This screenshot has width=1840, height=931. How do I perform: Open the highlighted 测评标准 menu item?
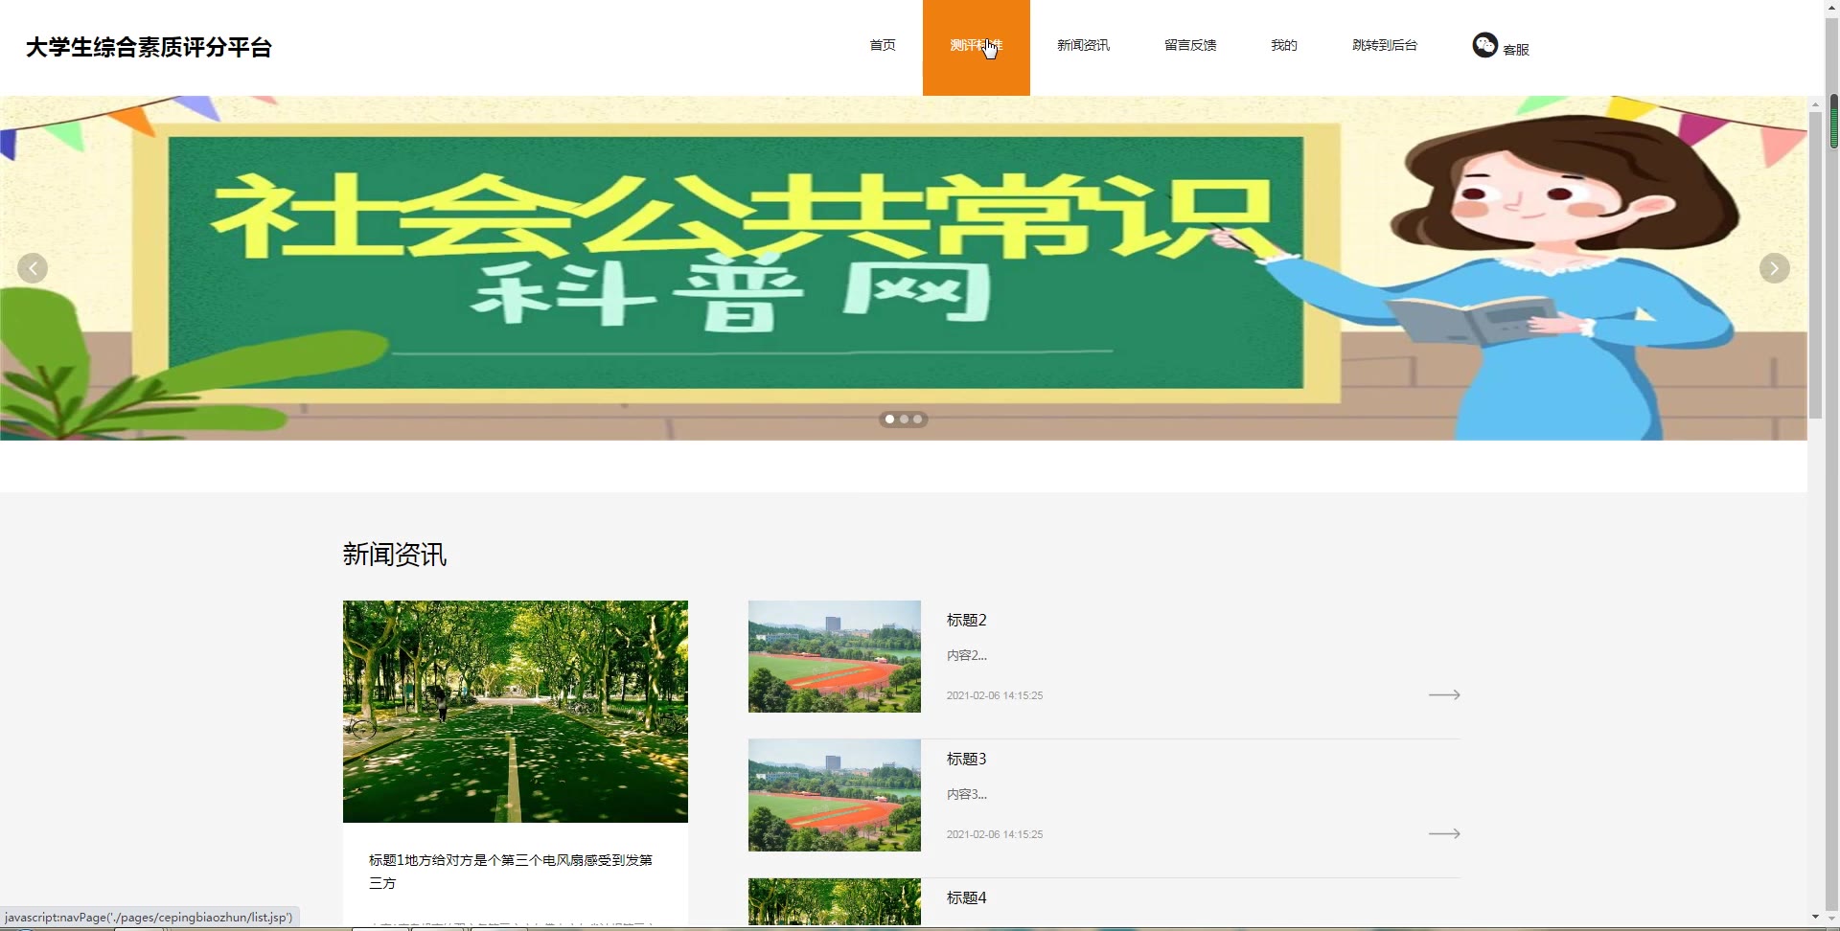click(x=976, y=47)
